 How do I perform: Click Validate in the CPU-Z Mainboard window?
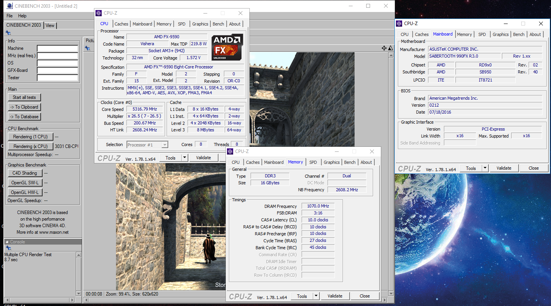coord(504,168)
